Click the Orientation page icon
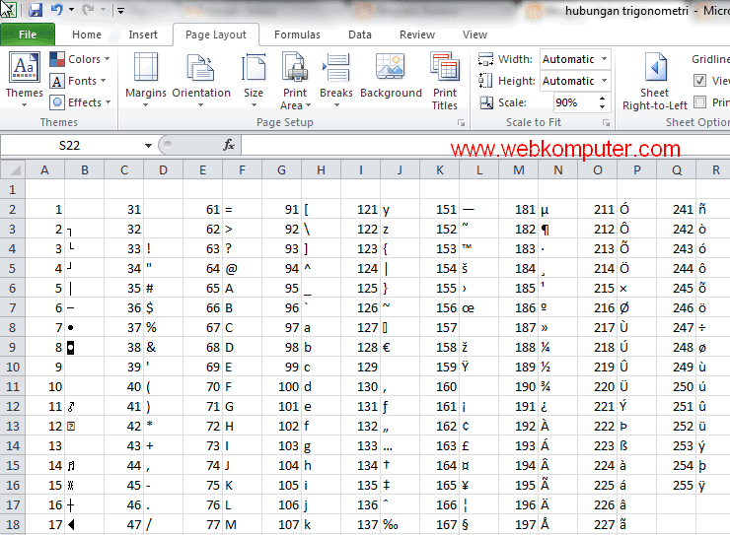This screenshot has width=730, height=535. (200, 67)
